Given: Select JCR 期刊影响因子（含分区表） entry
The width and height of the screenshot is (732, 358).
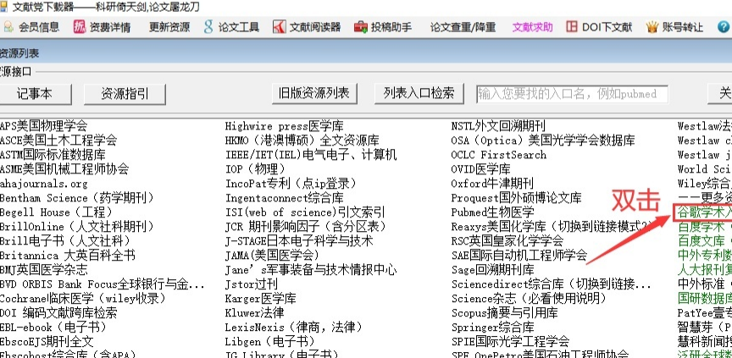Looking at the screenshot, I should tap(306, 227).
